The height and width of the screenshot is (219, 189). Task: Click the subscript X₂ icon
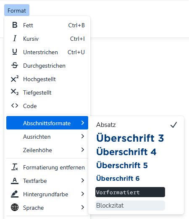coord(15,92)
